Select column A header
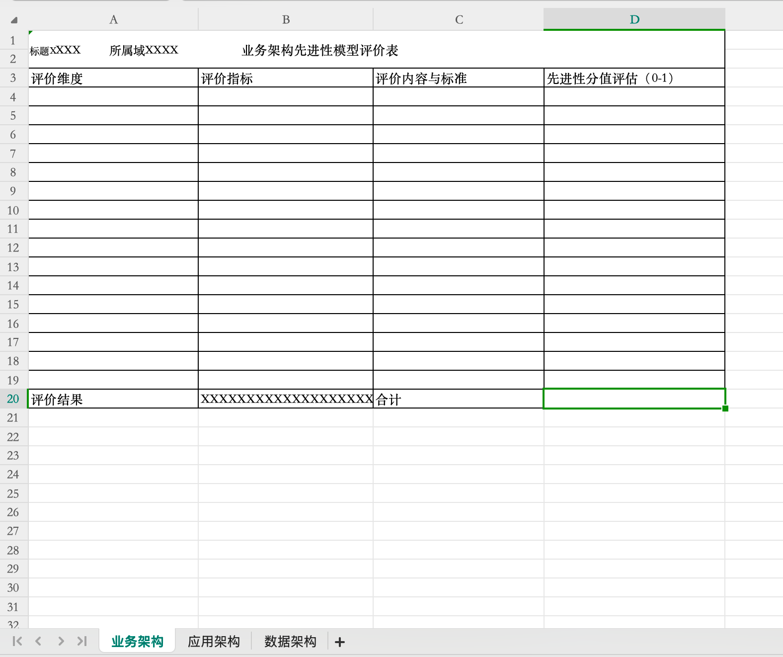This screenshot has height=657, width=783. click(x=113, y=20)
